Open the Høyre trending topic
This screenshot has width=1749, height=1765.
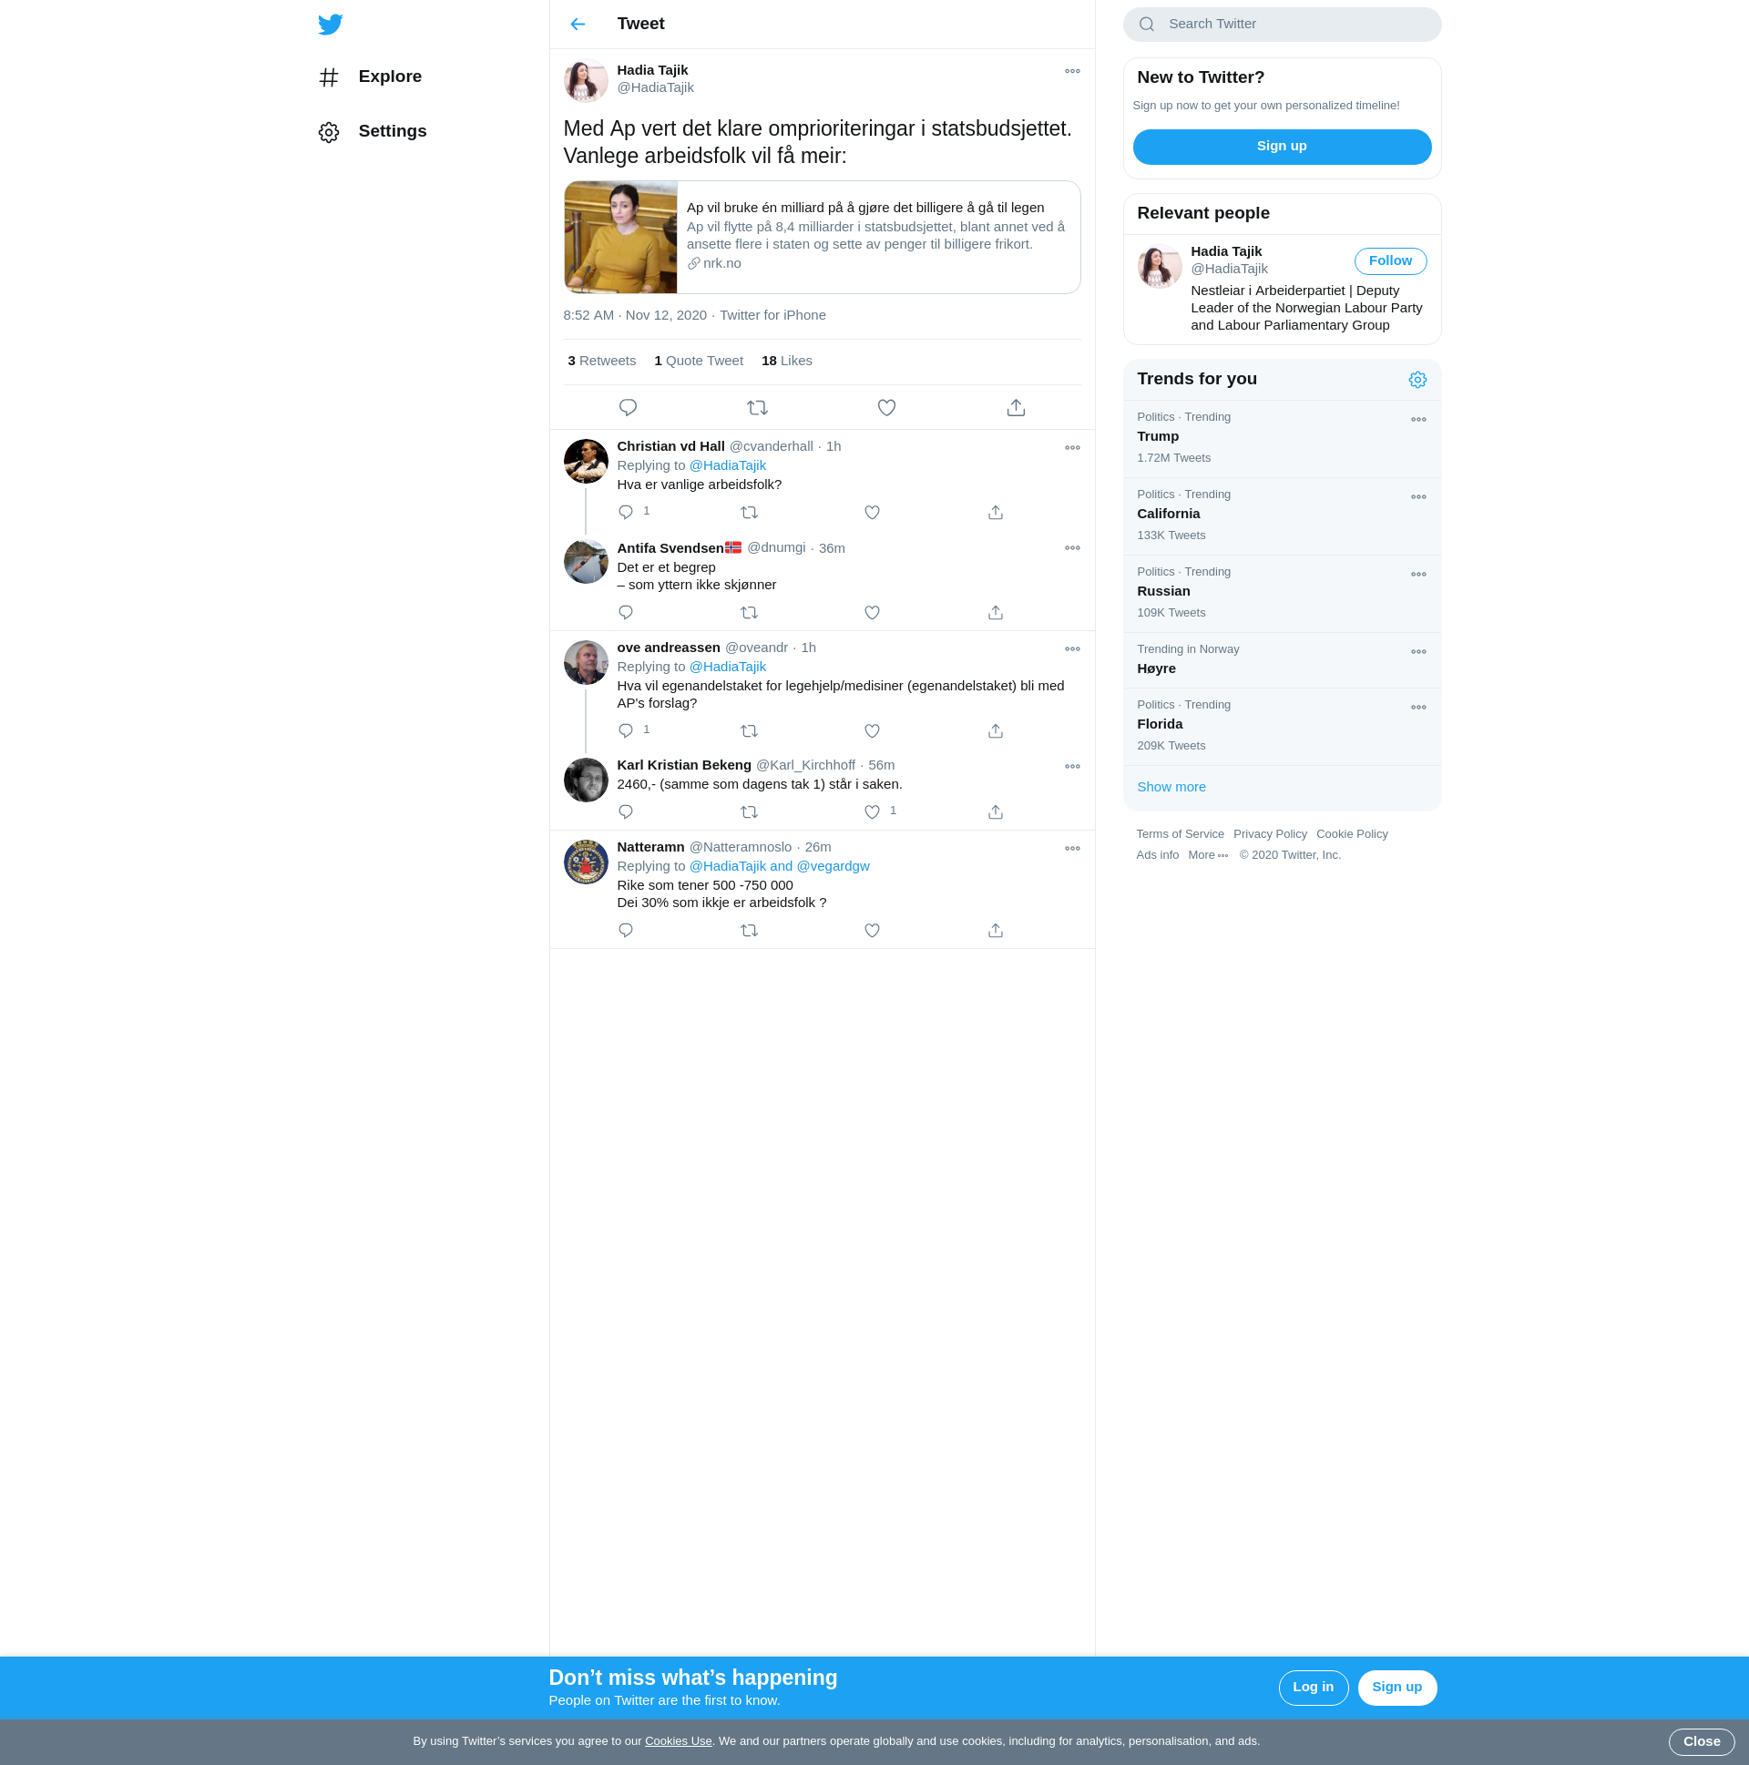pos(1281,660)
